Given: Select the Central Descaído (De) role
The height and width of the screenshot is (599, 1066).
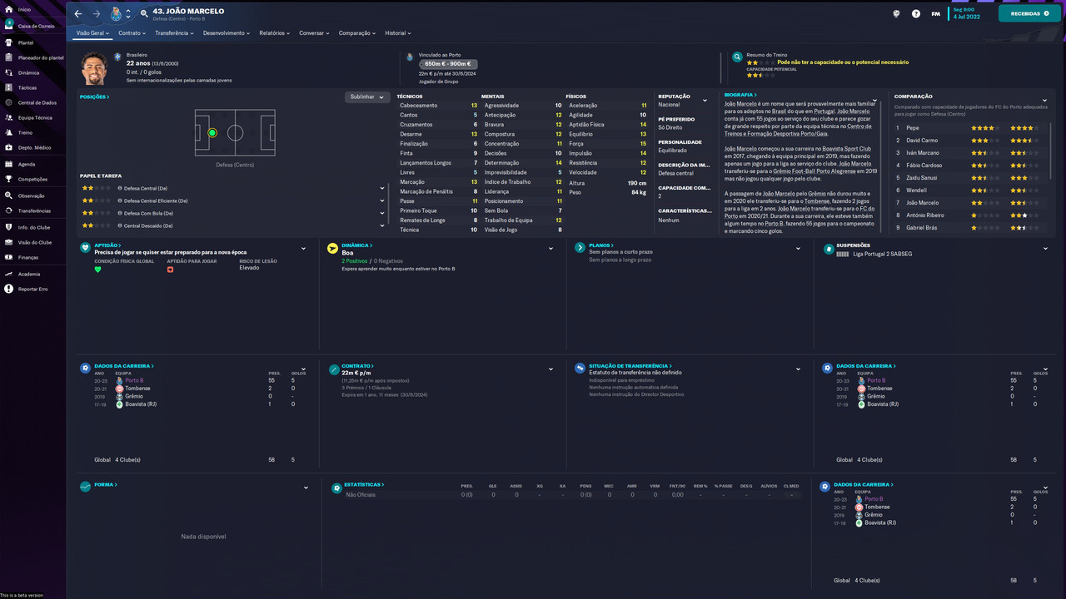Looking at the screenshot, I should pyautogui.click(x=232, y=225).
